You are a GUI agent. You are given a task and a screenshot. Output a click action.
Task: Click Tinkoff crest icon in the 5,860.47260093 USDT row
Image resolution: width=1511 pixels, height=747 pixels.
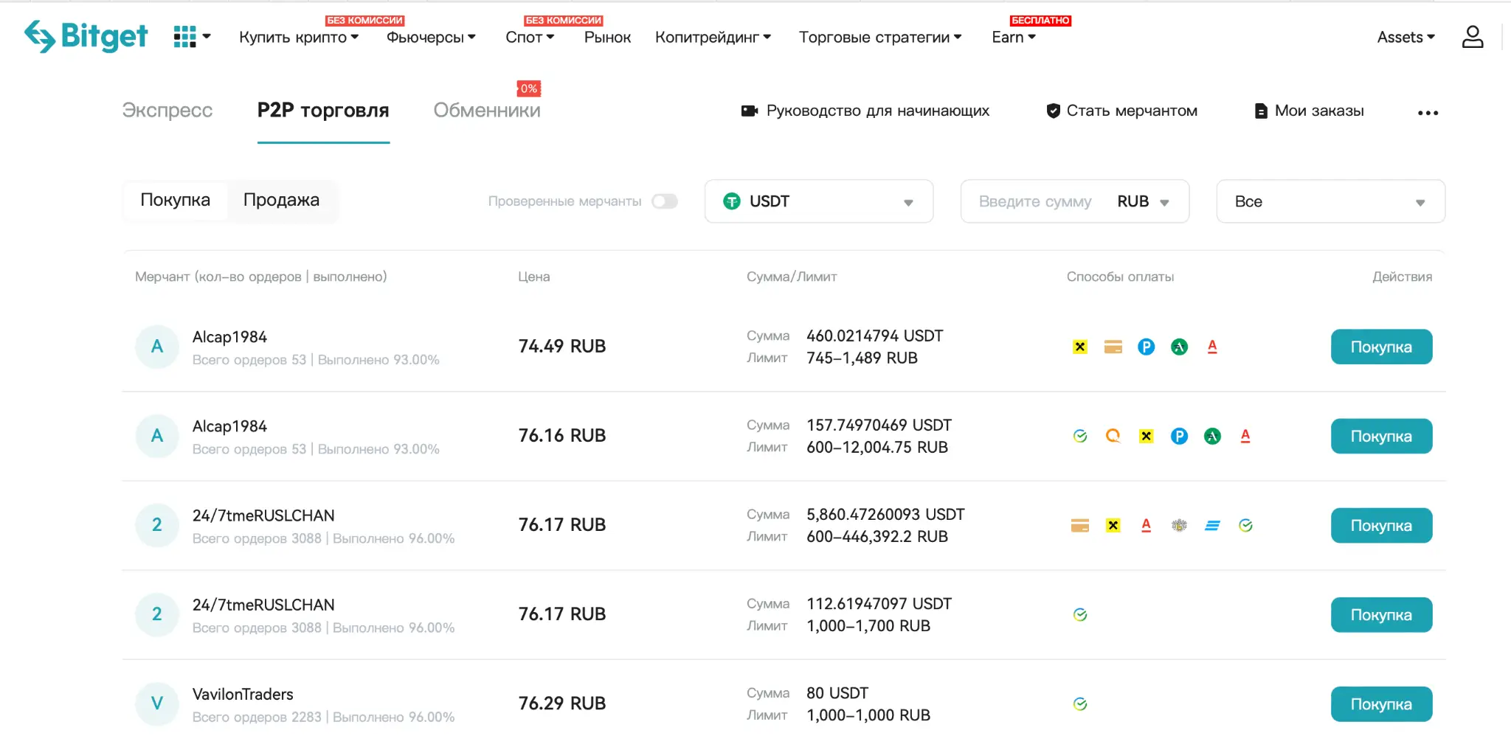(1179, 525)
